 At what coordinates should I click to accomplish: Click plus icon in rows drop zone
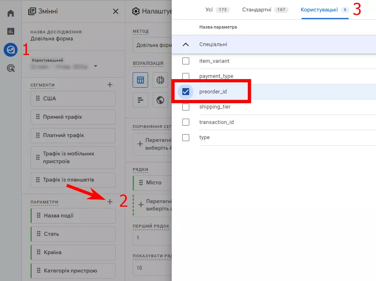(x=141, y=205)
